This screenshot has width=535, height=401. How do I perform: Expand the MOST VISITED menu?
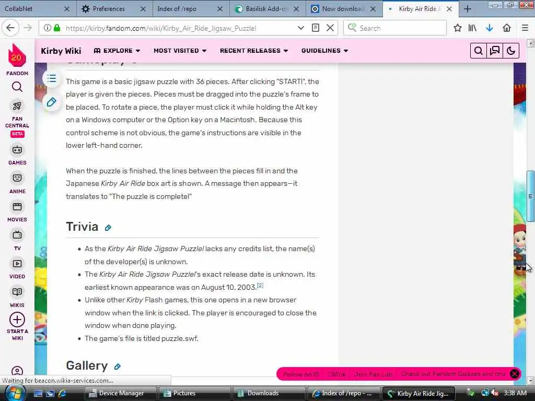pyautogui.click(x=180, y=51)
